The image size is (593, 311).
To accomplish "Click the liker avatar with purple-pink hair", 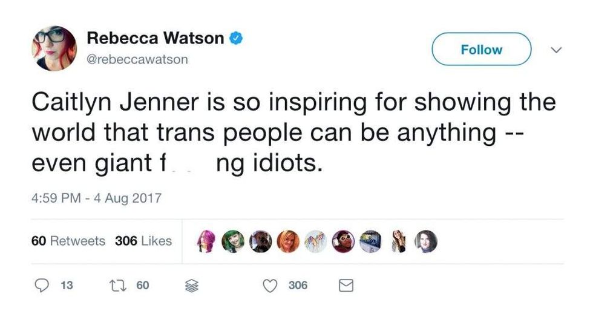I will [206, 241].
